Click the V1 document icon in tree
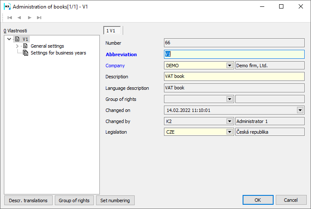This screenshot has height=209, width=311. coord(17,39)
